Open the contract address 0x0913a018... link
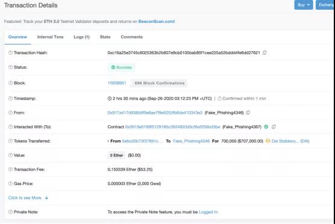 point(172,127)
